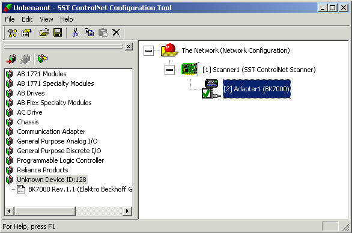
Task: Click the Copy toolbar icon
Action: pyautogui.click(x=89, y=32)
